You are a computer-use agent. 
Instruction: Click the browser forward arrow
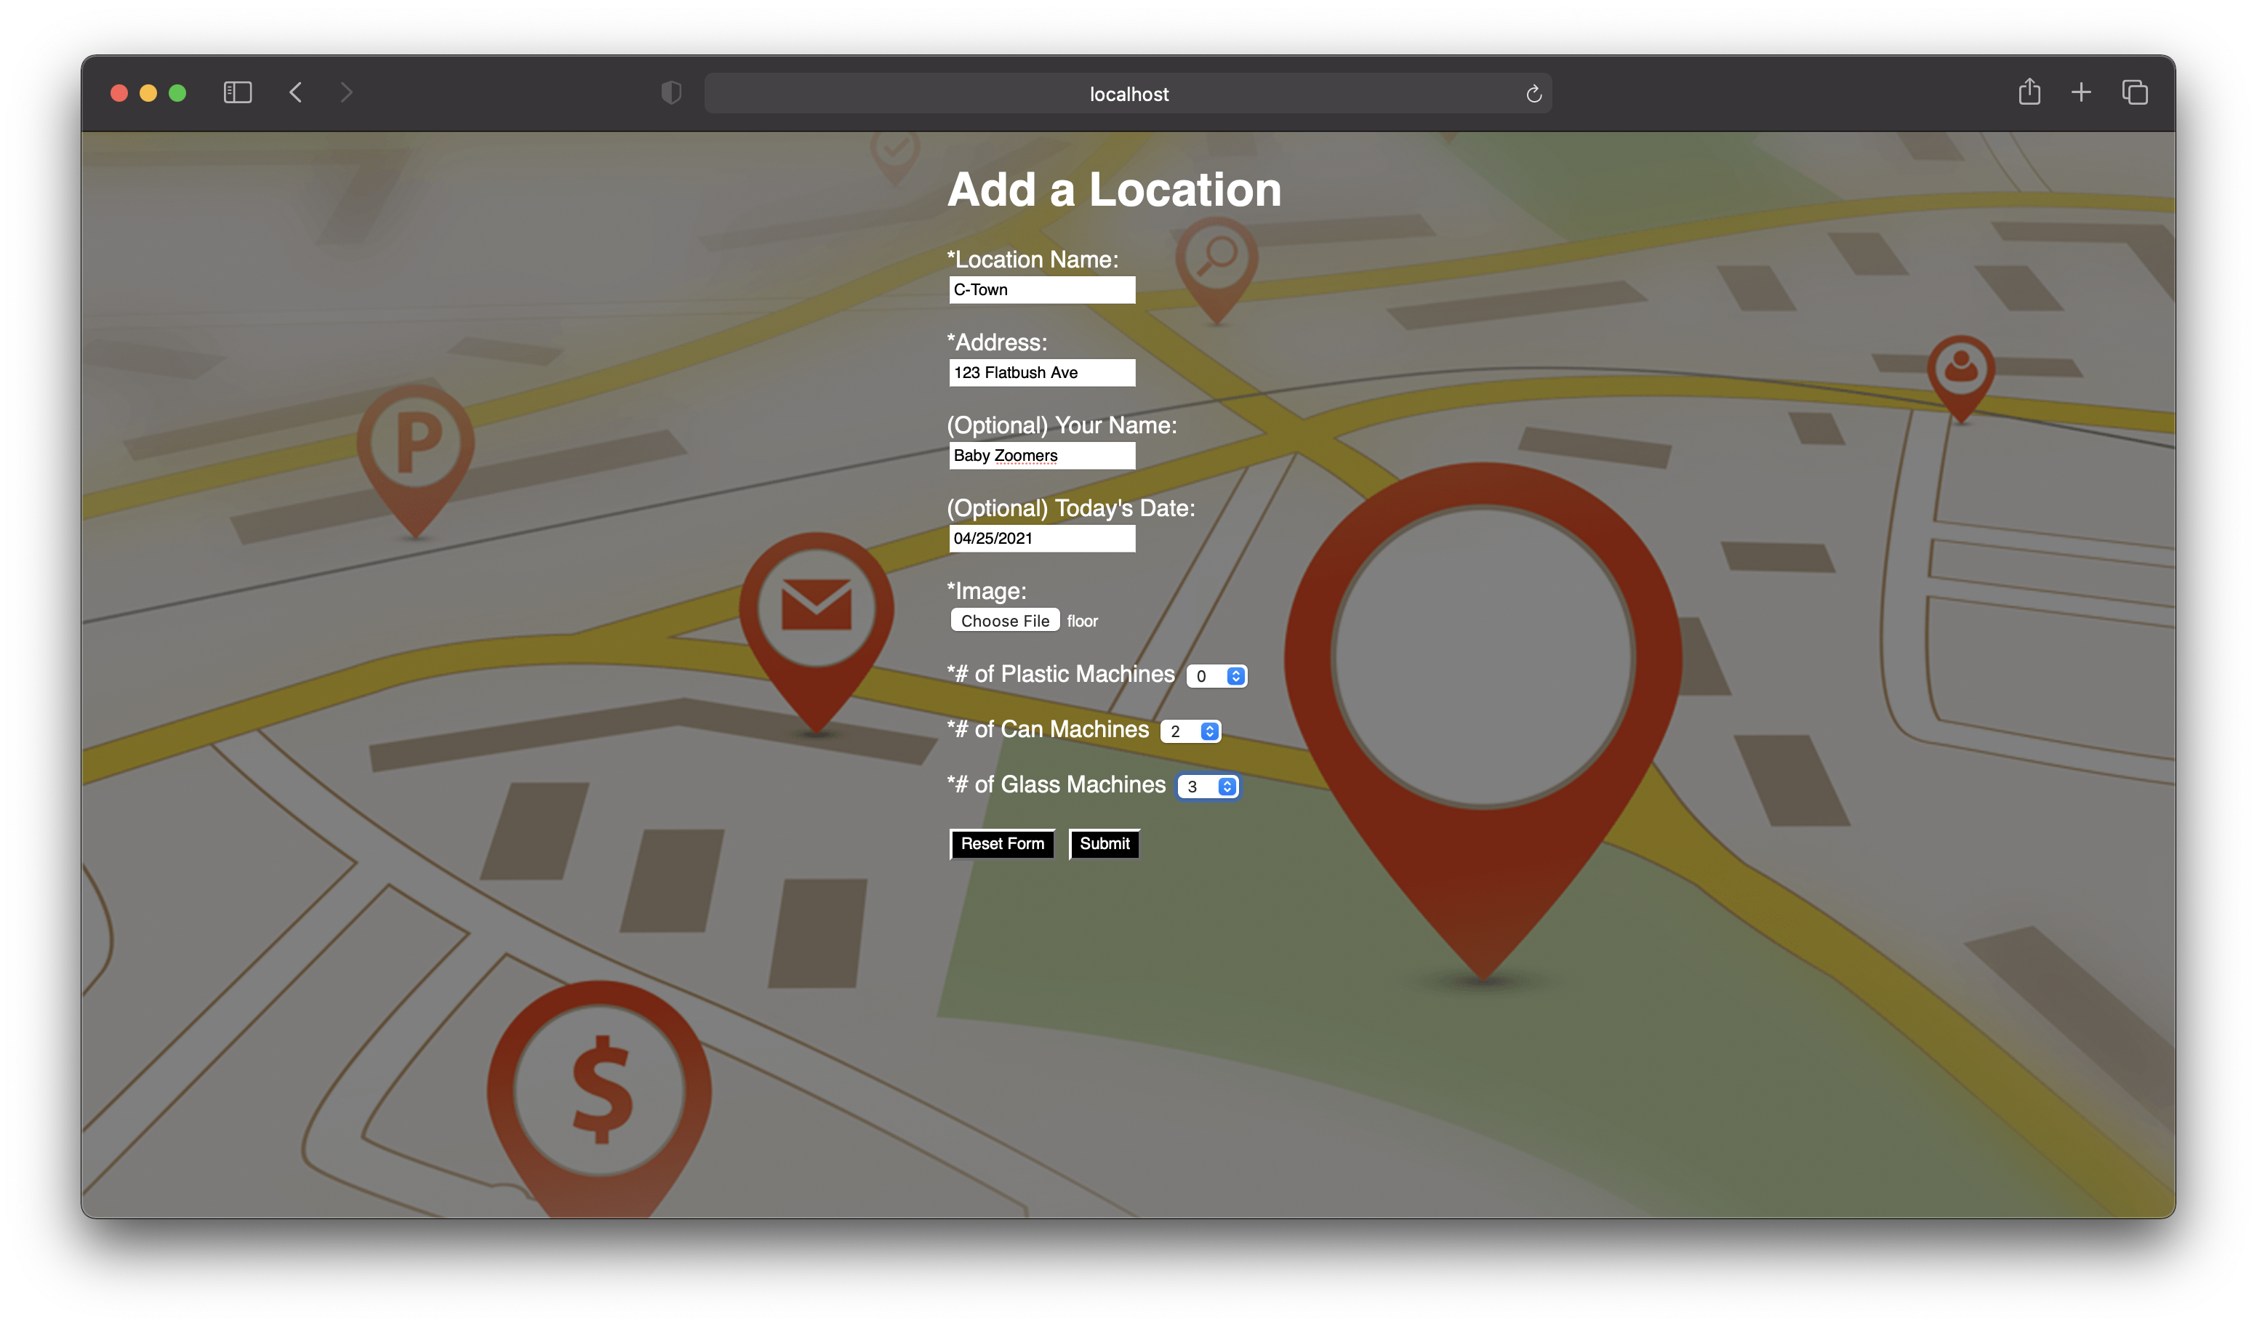tap(347, 92)
